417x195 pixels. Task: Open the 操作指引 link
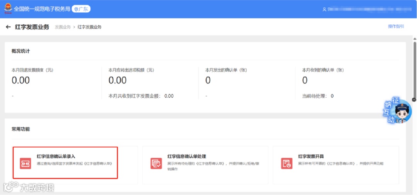click(396, 26)
